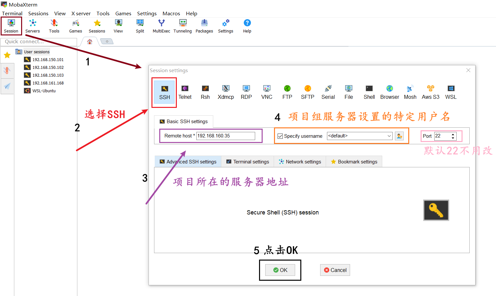The height and width of the screenshot is (296, 496).
Task: Open the sidebar tools knife icon
Action: [x=7, y=71]
